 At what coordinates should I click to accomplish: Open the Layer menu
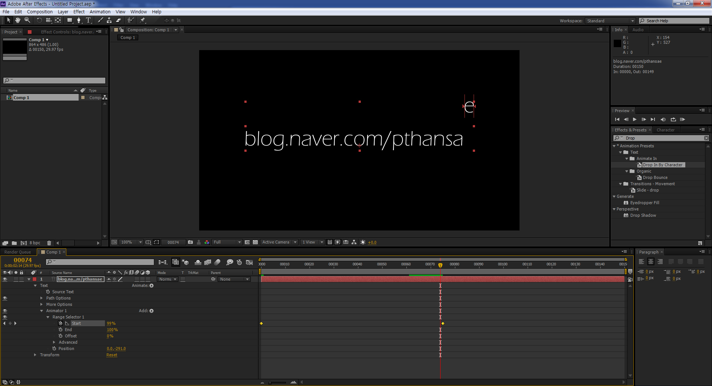pos(63,12)
